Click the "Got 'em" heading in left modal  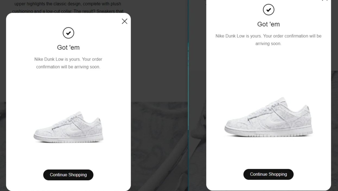[68, 47]
